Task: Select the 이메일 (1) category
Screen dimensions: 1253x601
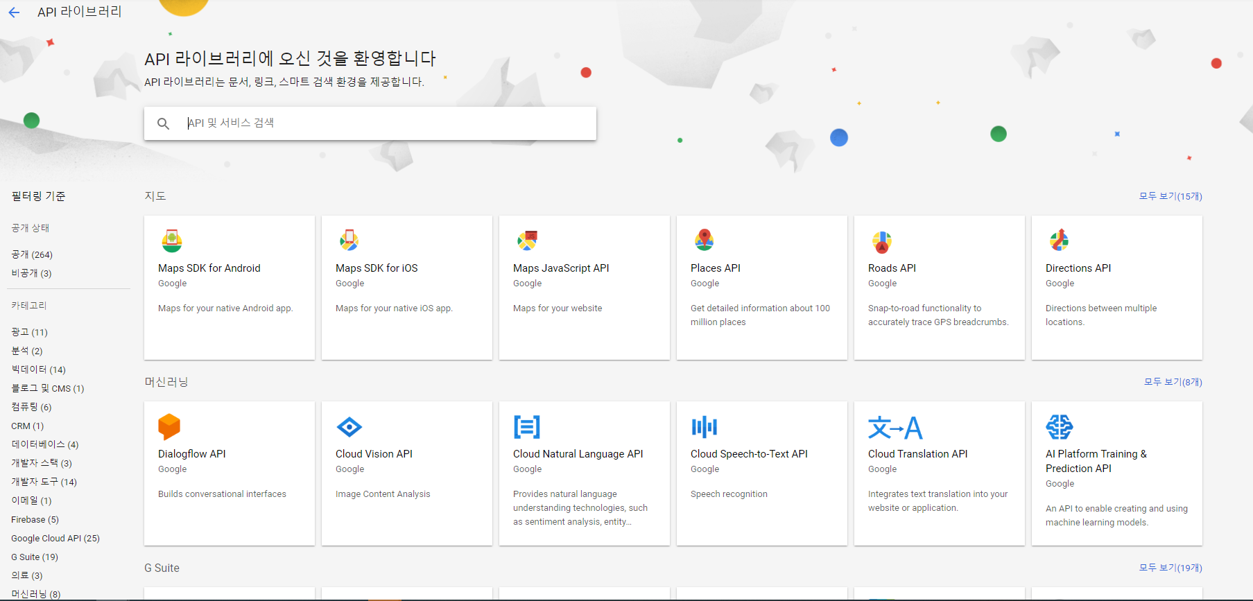Action: point(31,500)
